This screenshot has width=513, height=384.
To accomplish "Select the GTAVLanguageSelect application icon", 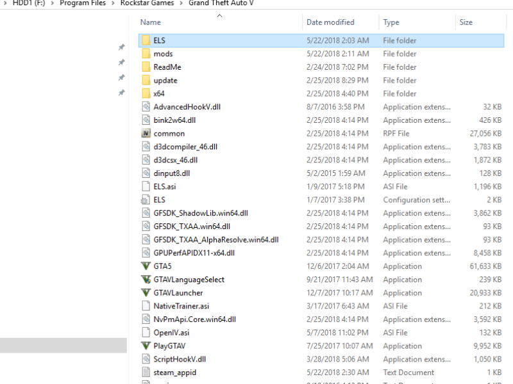I will pos(146,280).
